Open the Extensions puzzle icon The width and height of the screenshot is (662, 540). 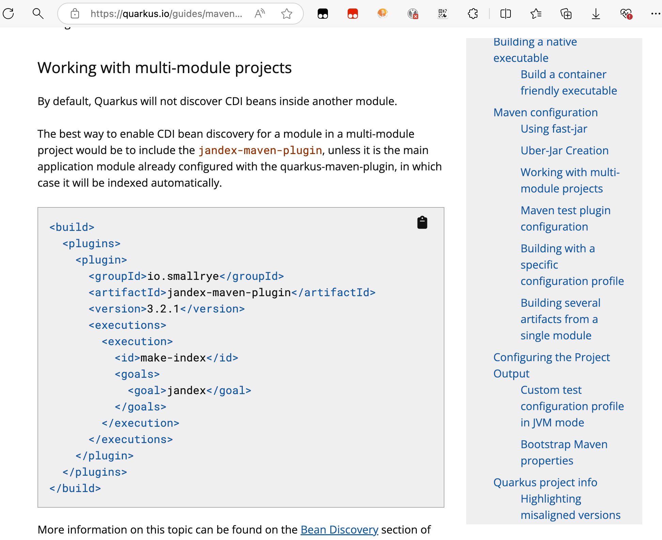473,14
